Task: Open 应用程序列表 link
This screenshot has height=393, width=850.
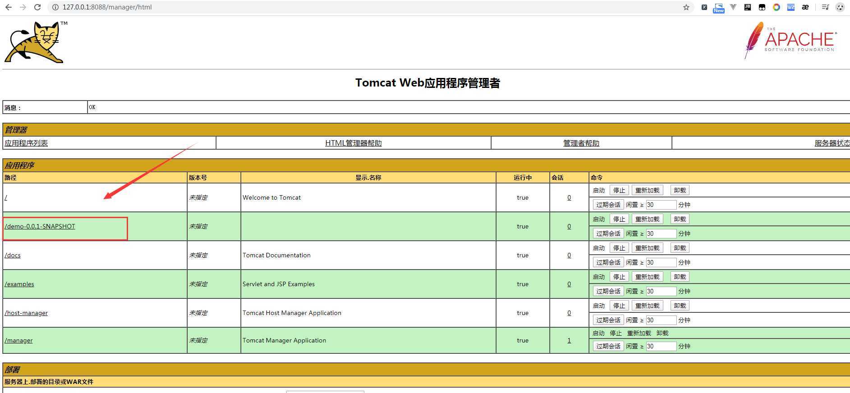Action: tap(26, 143)
